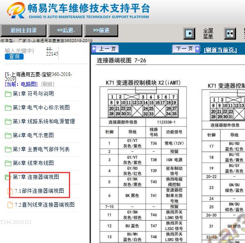The image size is (245, 243).
Task: Click the X2 connector pin diagram
Action: click(143, 103)
